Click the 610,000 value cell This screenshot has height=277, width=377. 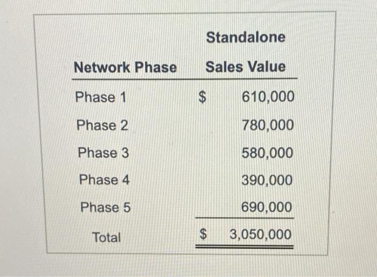pos(268,97)
